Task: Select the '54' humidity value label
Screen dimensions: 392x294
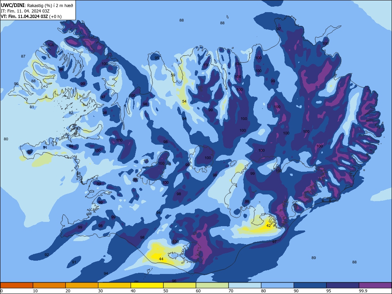Action: pos(184,101)
